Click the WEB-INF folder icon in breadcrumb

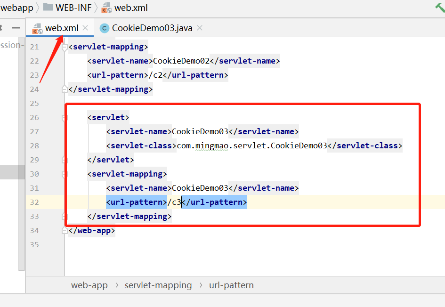click(x=48, y=7)
